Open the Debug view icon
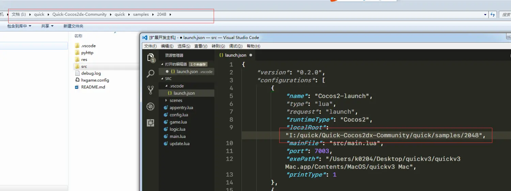Image resolution: width=511 pixels, height=191 pixels. 151,107
